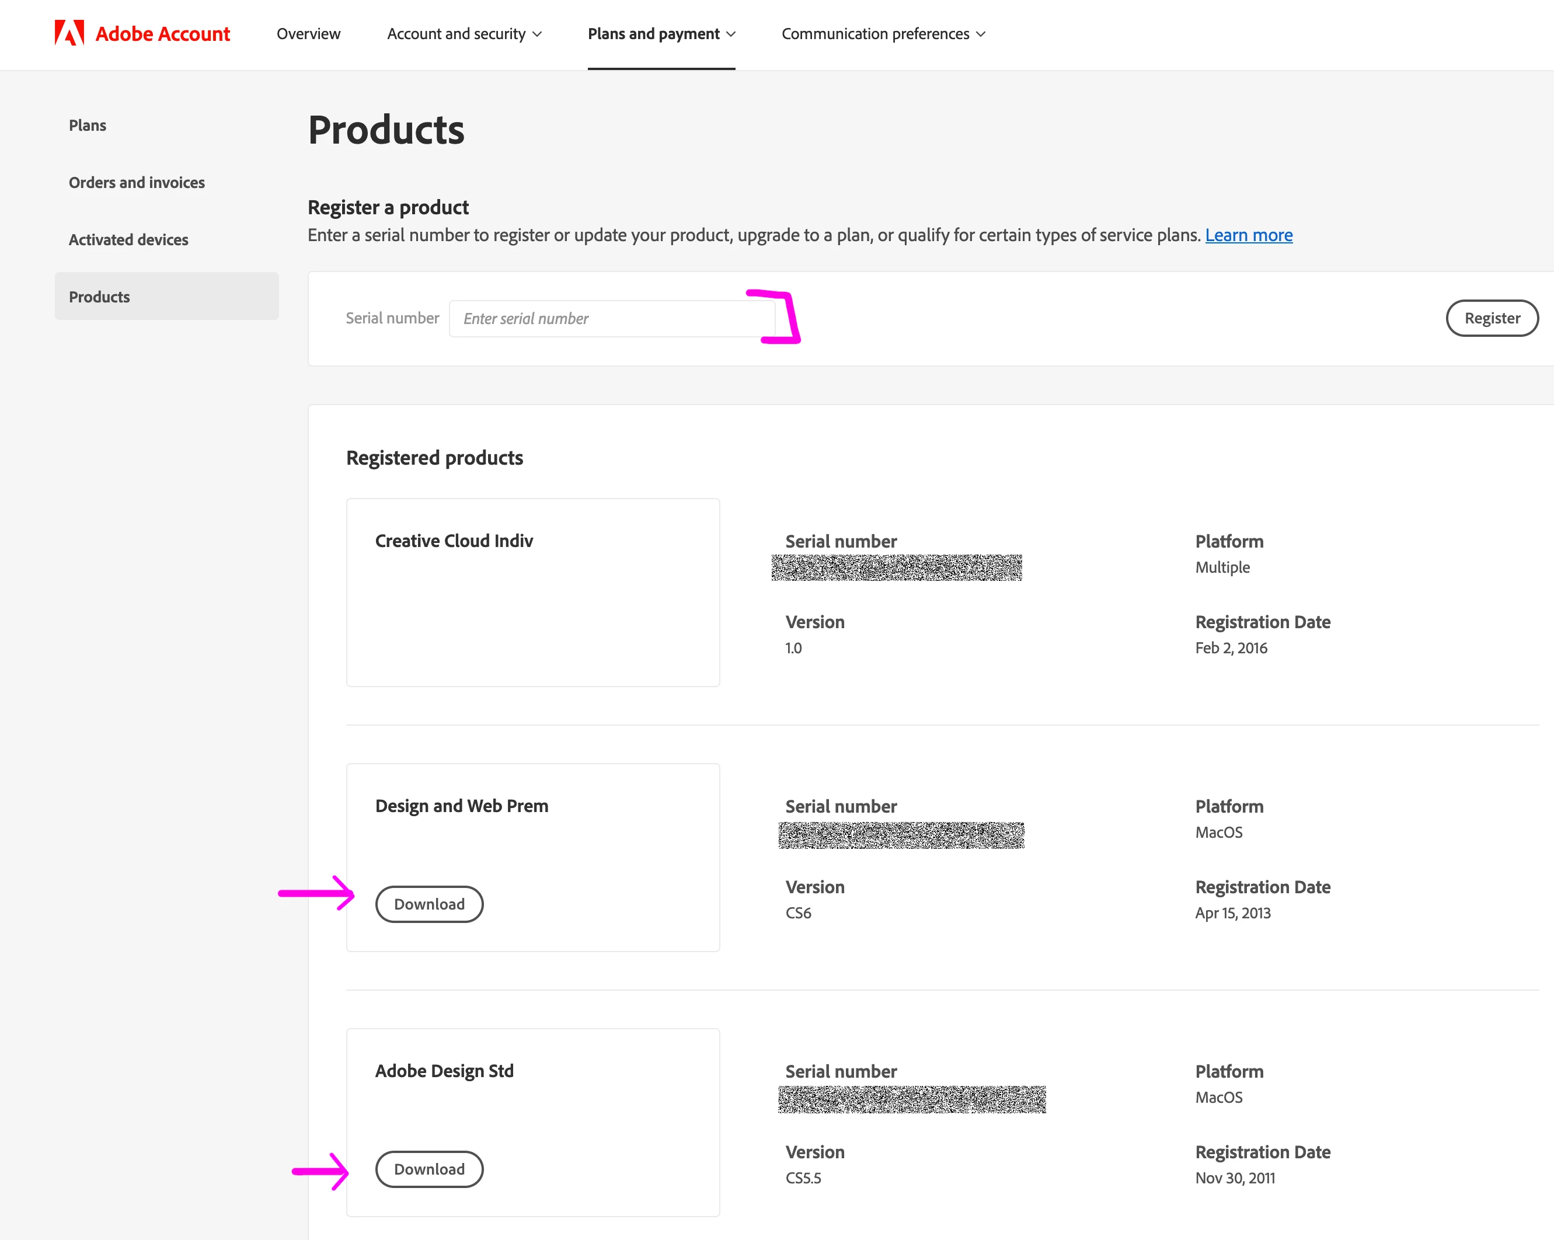Expand the Communication preferences menu
Viewport: 1554px width, 1240px height.
point(875,34)
